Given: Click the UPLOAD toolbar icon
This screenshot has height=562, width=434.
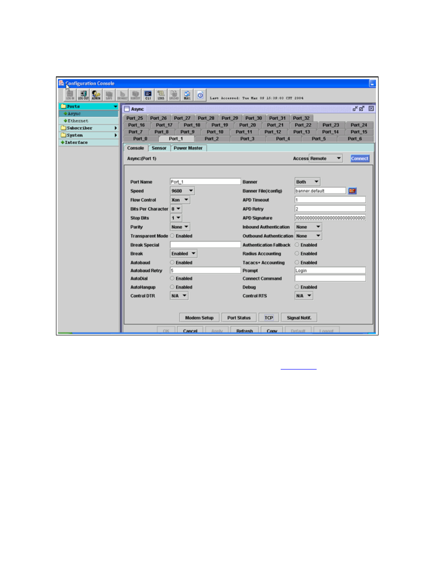Looking at the screenshot, I should point(174,95).
